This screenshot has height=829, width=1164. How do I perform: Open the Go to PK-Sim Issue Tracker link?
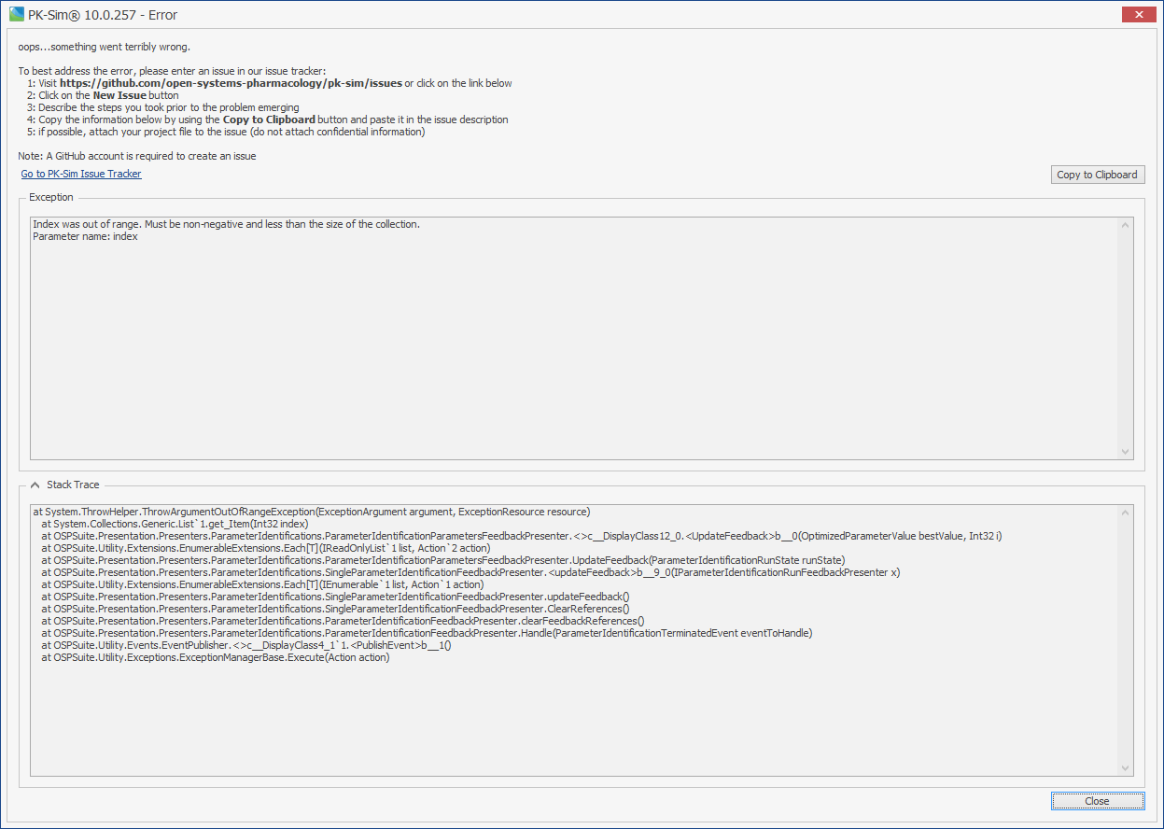click(x=81, y=174)
